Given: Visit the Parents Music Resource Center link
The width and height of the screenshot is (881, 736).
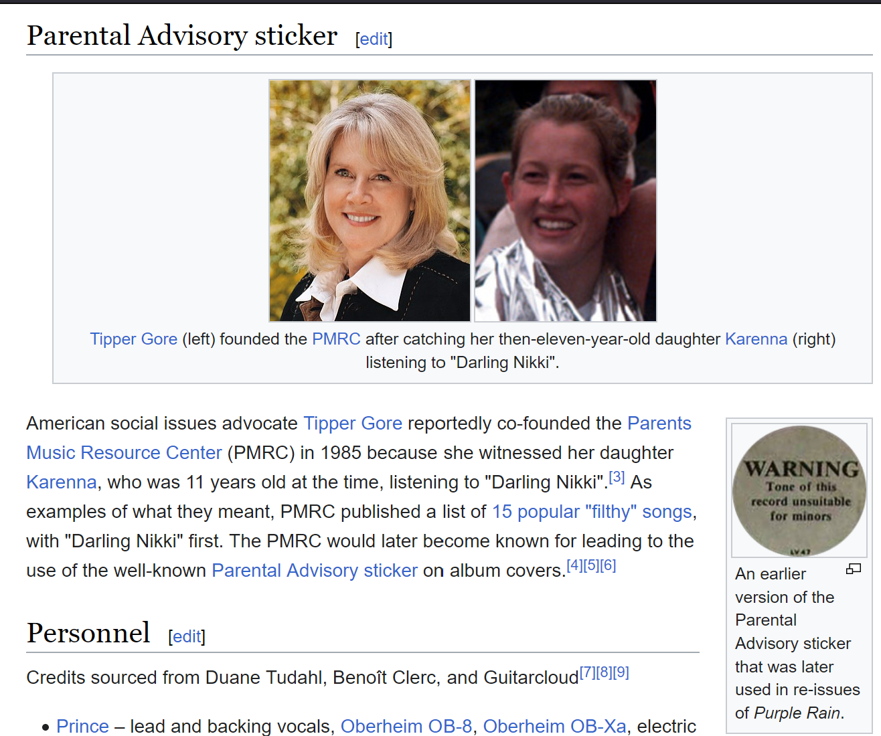Looking at the screenshot, I should click(124, 453).
